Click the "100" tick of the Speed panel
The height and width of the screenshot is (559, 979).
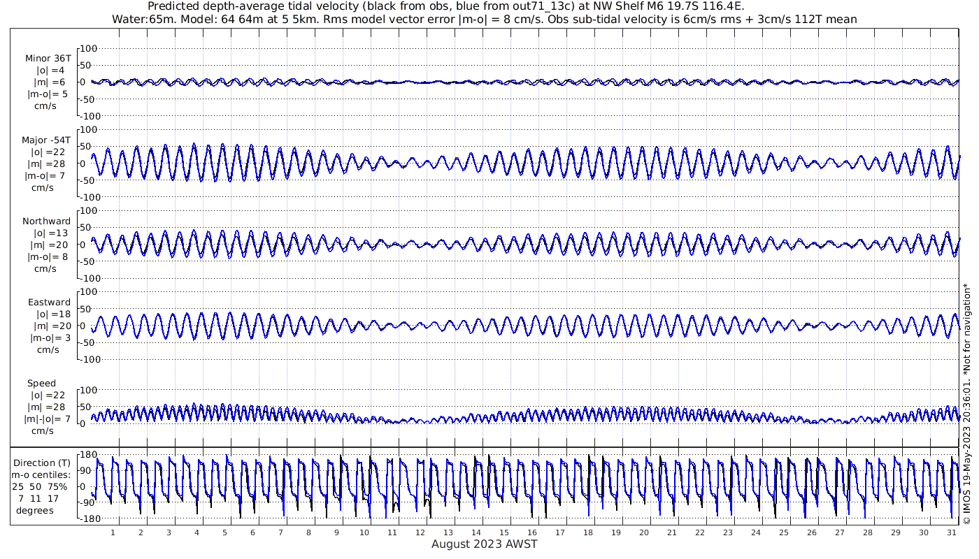coord(90,390)
